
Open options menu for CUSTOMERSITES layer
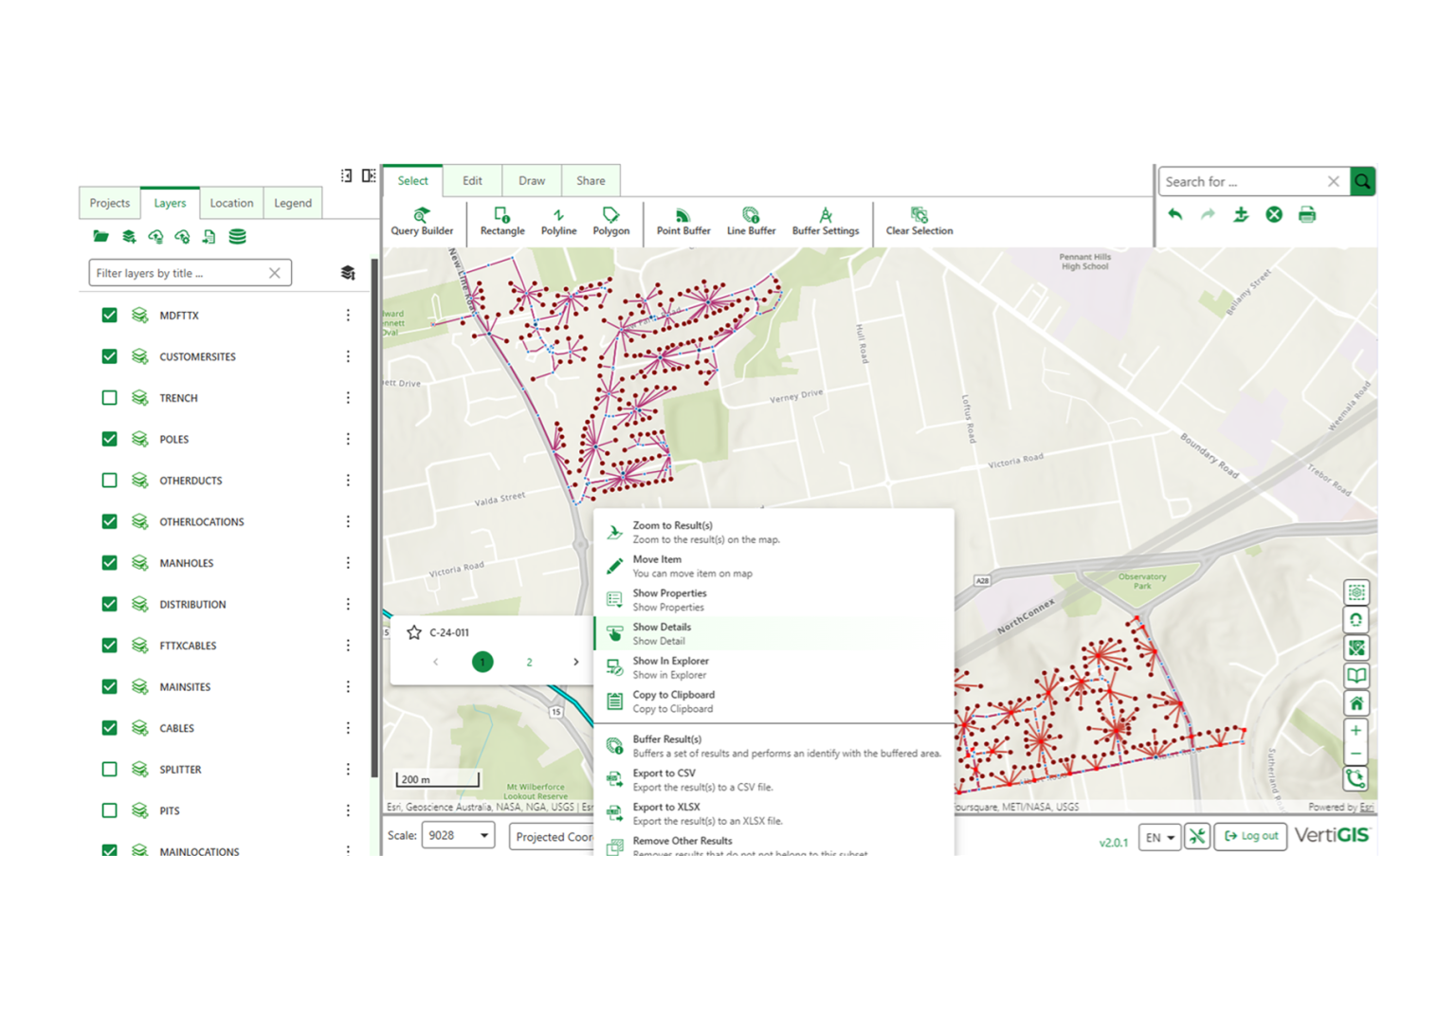[348, 356]
